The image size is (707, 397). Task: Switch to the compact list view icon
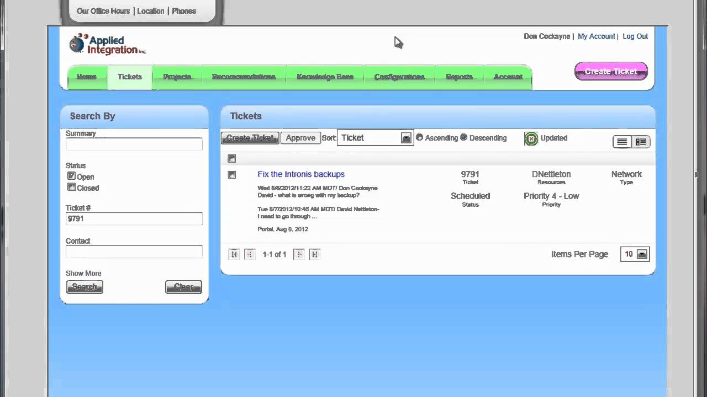[622, 142]
